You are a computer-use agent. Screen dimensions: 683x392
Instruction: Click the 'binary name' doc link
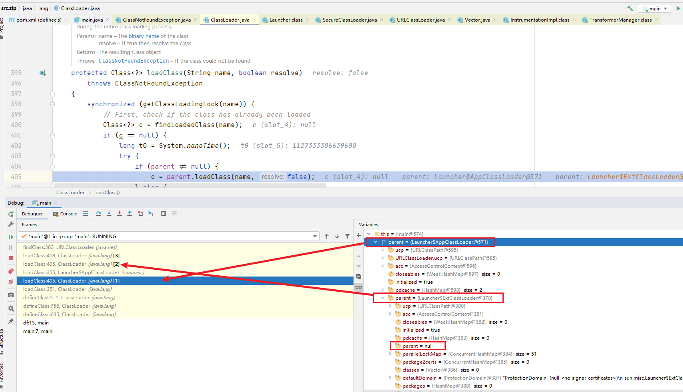click(144, 36)
